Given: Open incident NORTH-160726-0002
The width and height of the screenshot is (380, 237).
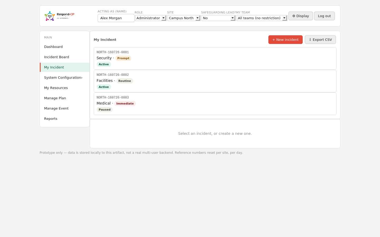Looking at the screenshot, I should pos(215,81).
